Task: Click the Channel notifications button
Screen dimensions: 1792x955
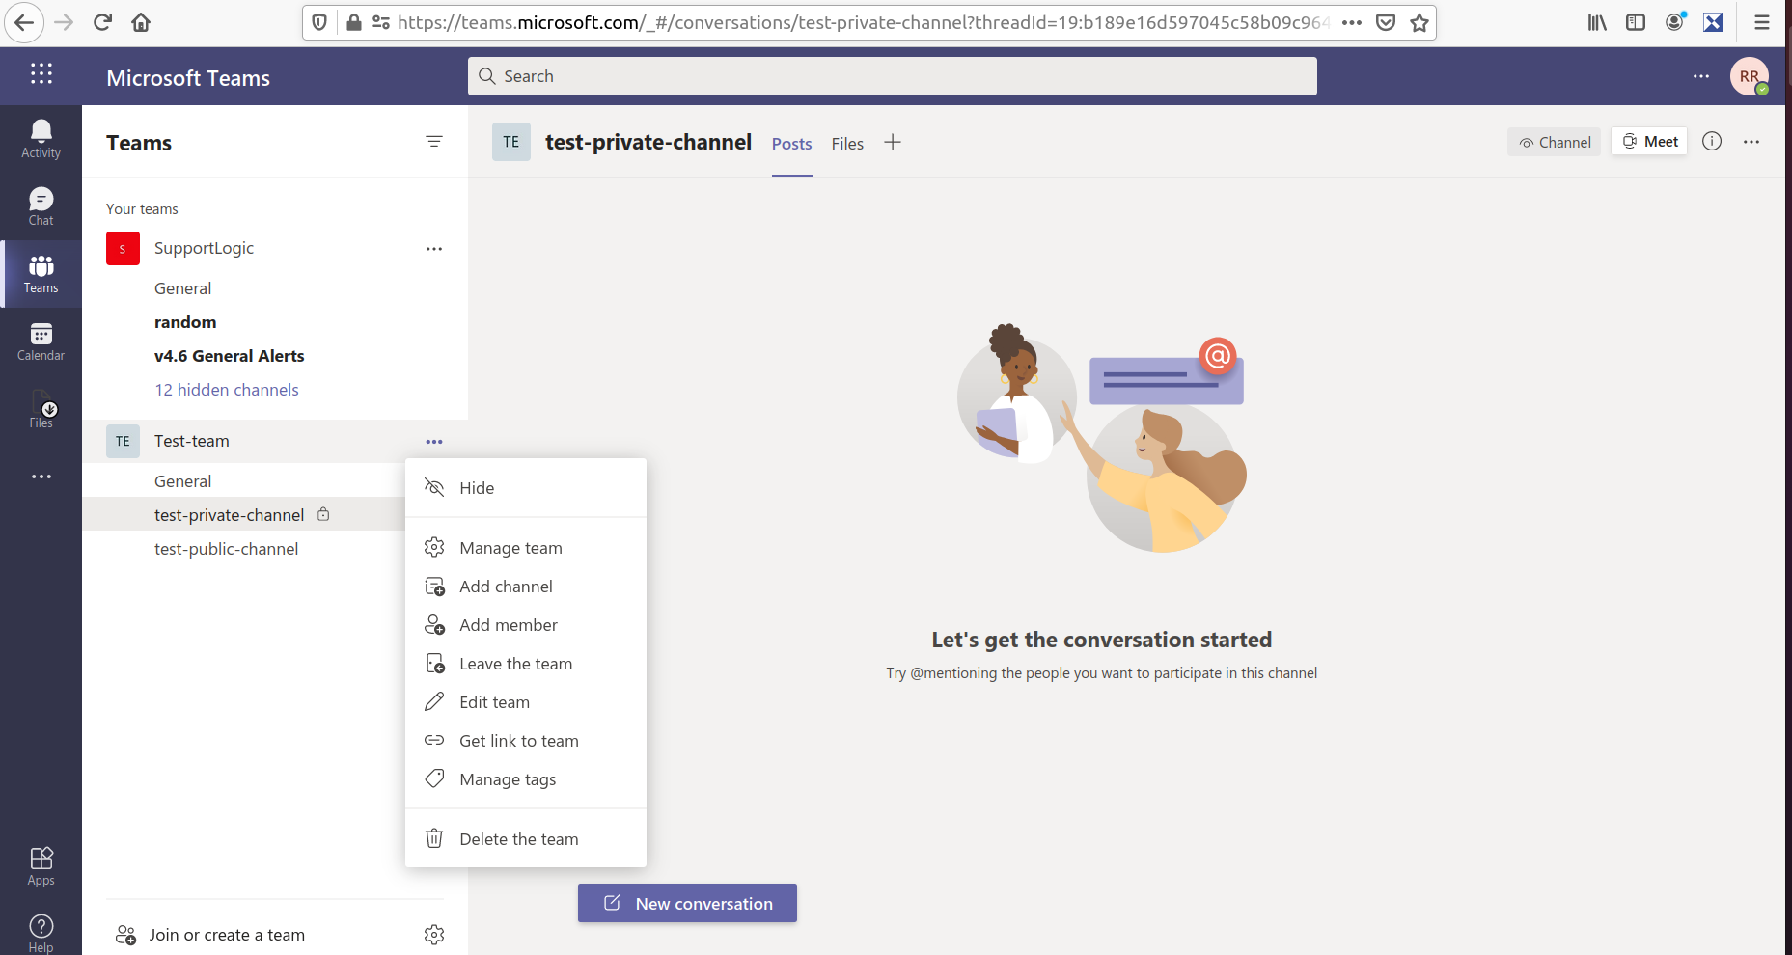Action: click(1554, 142)
